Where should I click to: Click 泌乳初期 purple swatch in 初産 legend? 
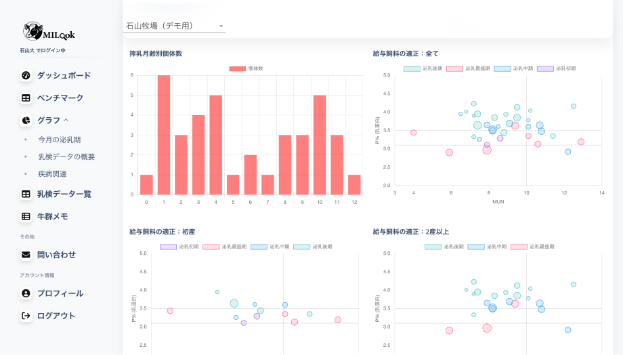click(168, 247)
